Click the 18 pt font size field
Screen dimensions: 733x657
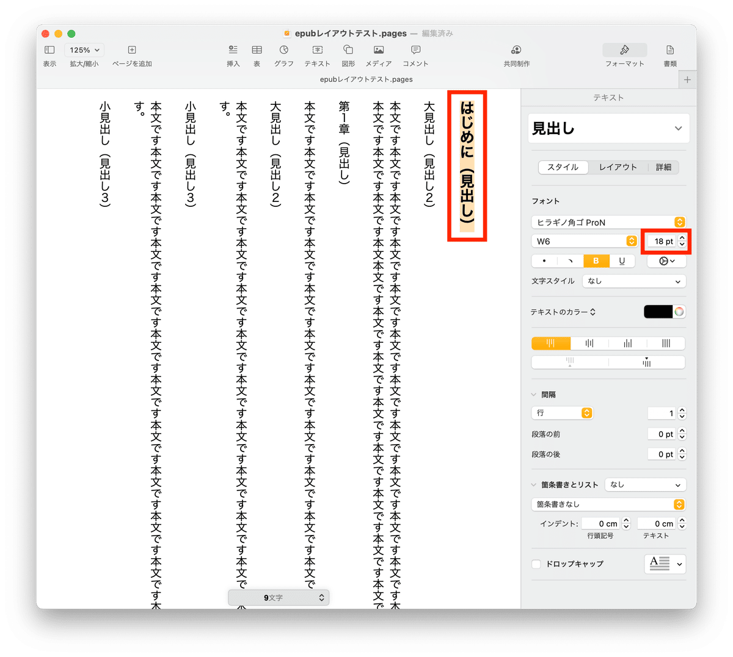point(661,241)
